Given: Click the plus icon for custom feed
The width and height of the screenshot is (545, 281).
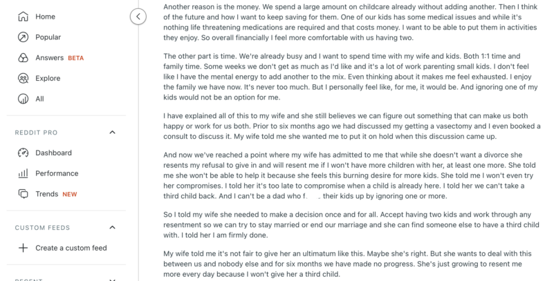Looking at the screenshot, I should (x=23, y=248).
